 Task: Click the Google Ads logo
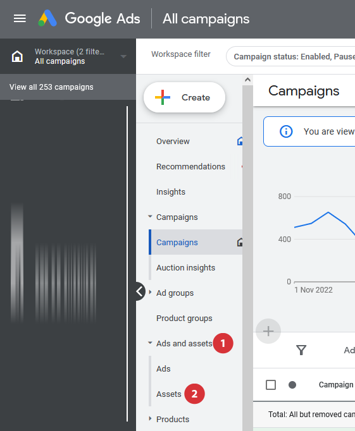[x=47, y=18]
